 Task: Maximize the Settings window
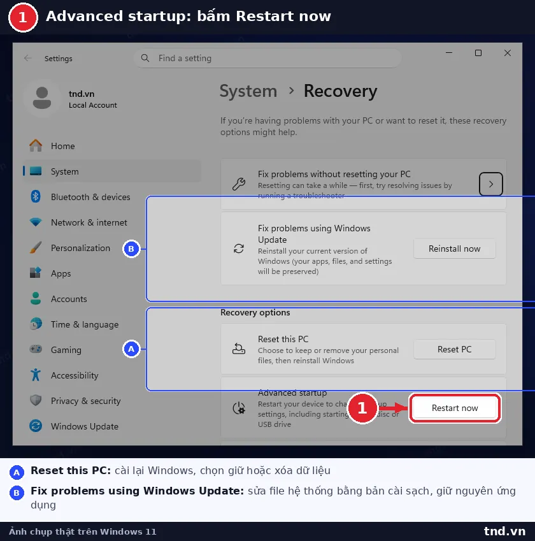click(x=478, y=53)
